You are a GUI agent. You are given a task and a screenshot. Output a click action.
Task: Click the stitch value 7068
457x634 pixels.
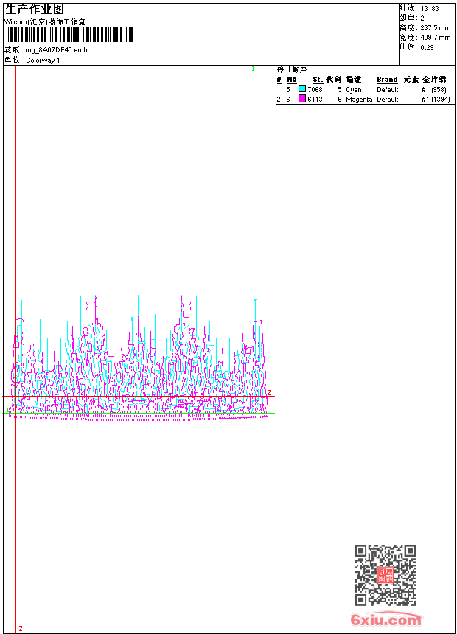click(x=315, y=90)
